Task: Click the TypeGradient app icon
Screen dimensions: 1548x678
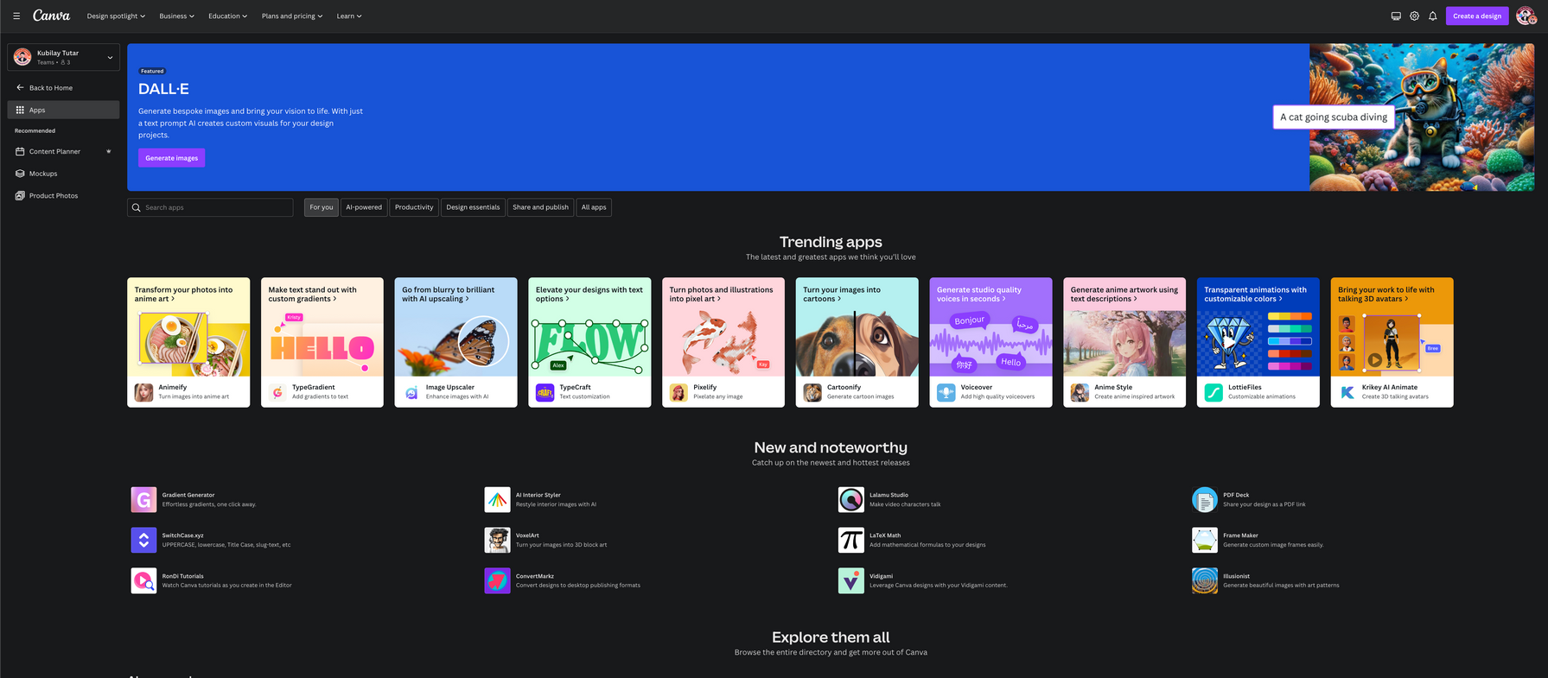Action: click(277, 393)
